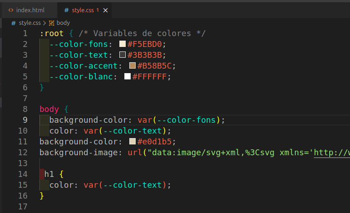
Task: Open color picker for #F5EBD0 swatch
Action: [123, 44]
